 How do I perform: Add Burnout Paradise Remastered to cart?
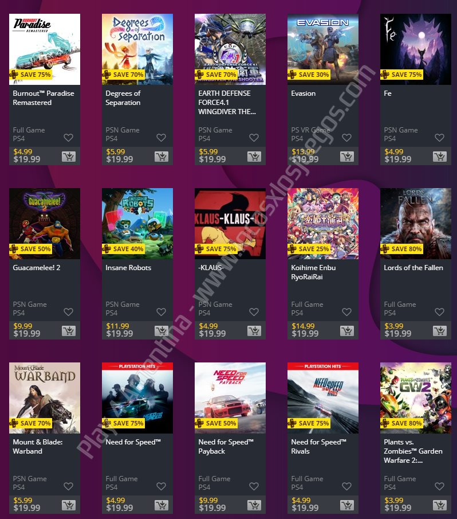(x=69, y=156)
